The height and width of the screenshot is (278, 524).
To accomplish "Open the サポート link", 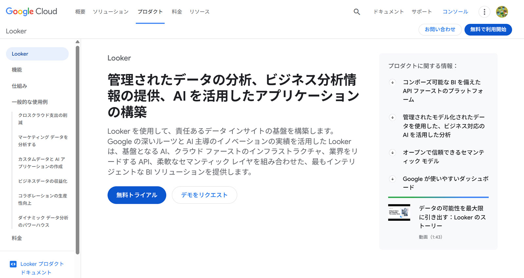I will 422,12.
